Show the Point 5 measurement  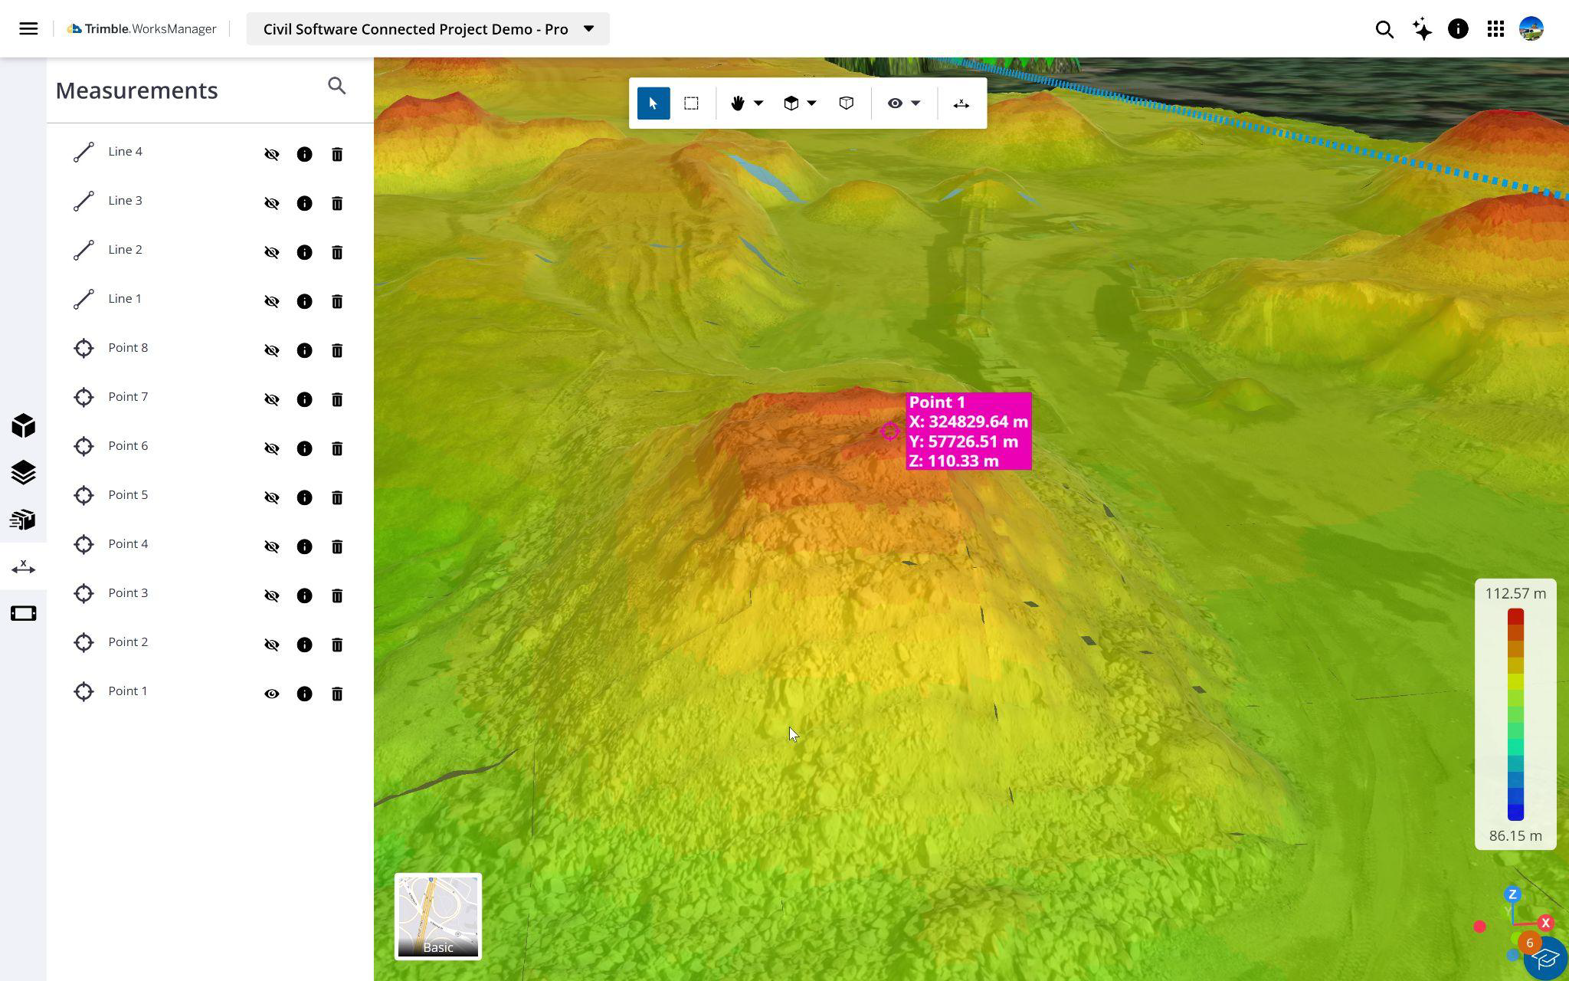click(x=272, y=497)
